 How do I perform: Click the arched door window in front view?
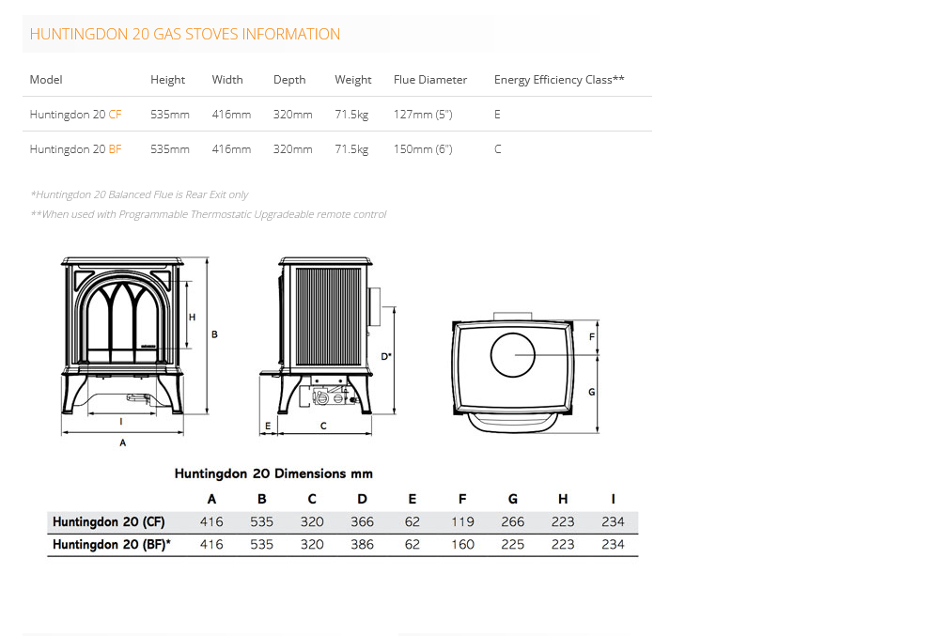[123, 319]
